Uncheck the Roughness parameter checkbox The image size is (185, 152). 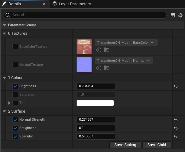click(x=15, y=128)
